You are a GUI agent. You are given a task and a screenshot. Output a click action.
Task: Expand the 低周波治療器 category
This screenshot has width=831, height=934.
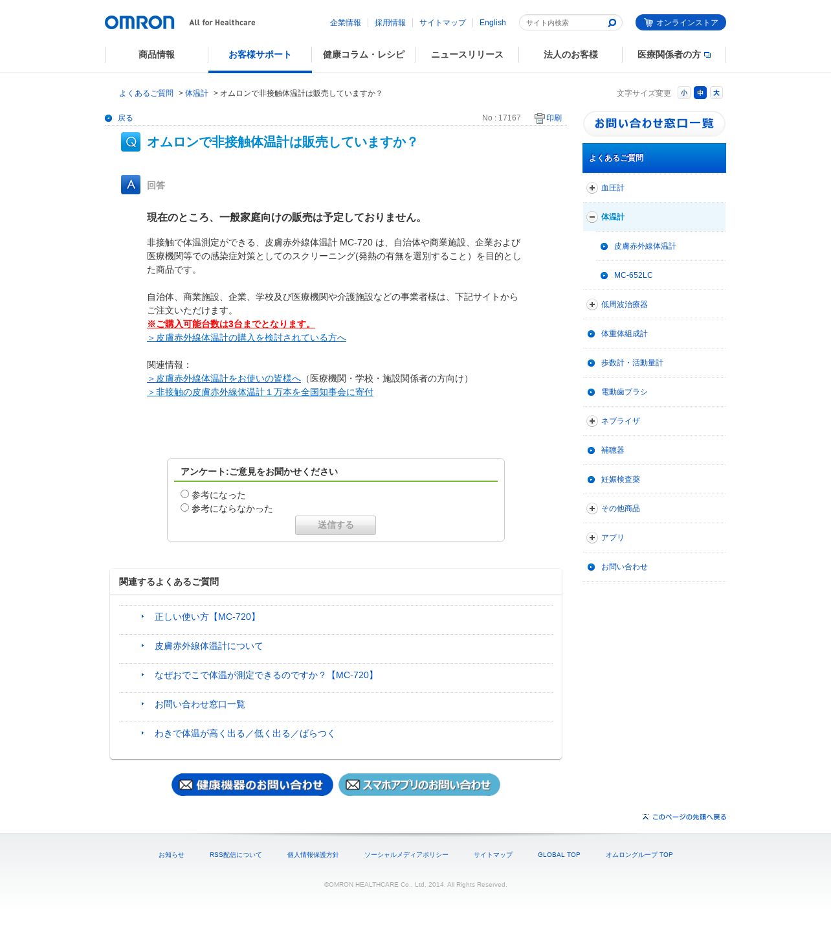click(x=592, y=304)
